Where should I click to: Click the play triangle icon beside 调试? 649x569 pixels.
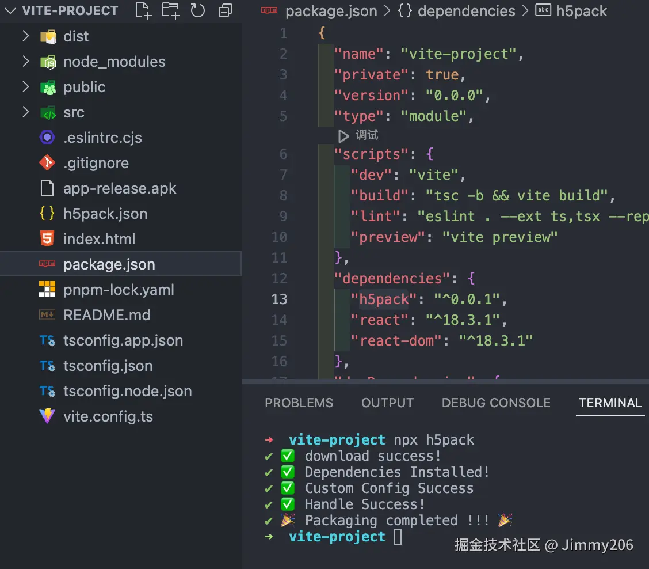pyautogui.click(x=343, y=135)
